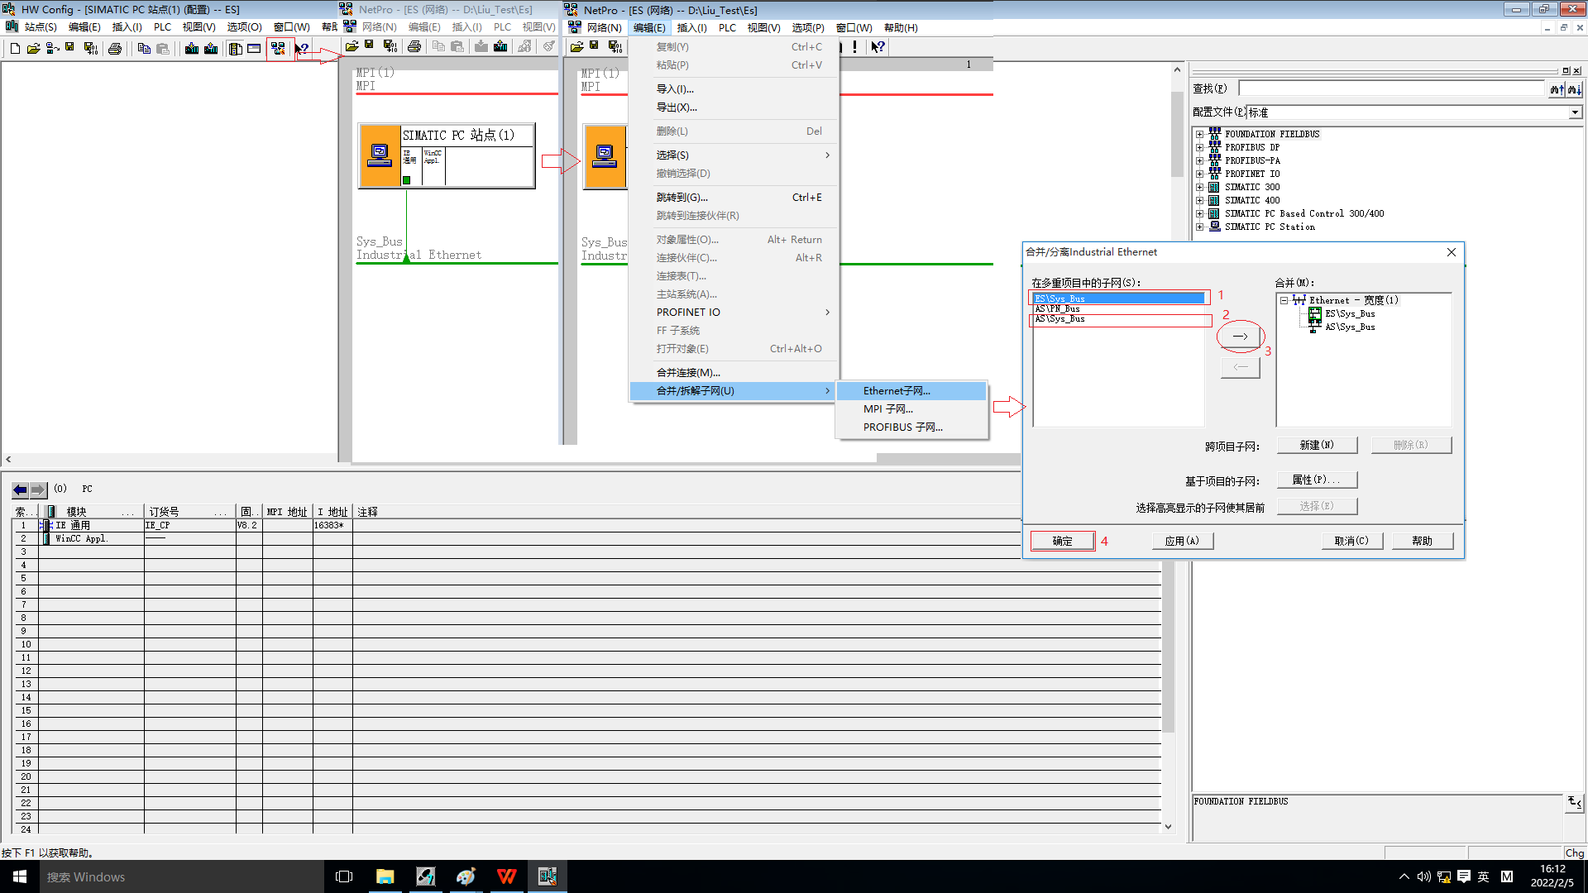The width and height of the screenshot is (1588, 893).
Task: Open File Explorer from the Windows taskbar
Action: 385,876
